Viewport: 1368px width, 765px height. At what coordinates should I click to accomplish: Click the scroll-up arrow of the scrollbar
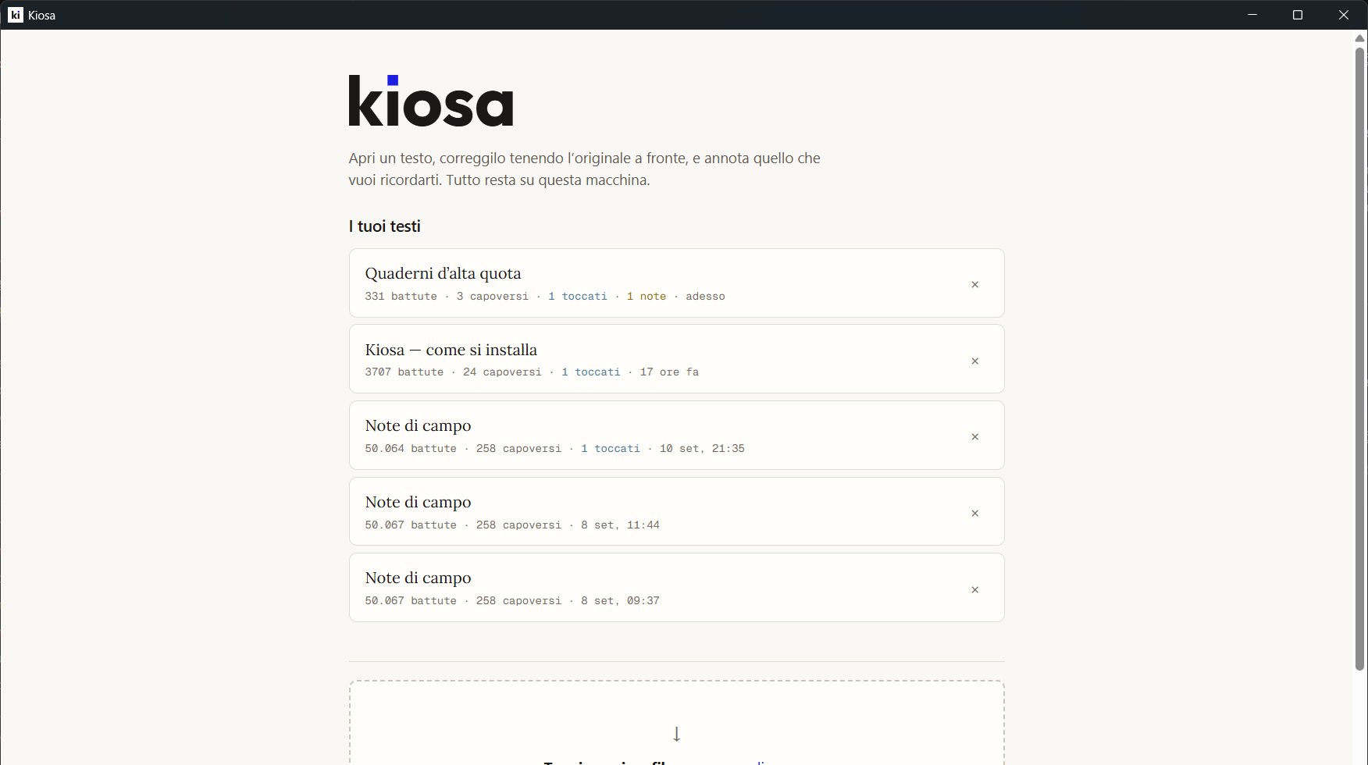[x=1359, y=38]
